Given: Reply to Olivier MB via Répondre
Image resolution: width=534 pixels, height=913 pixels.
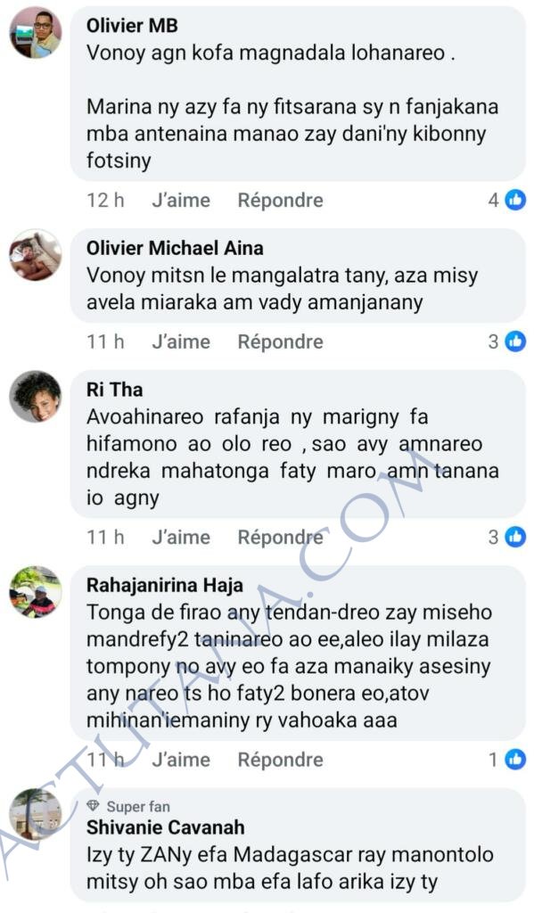Looking at the screenshot, I should click(x=280, y=201).
